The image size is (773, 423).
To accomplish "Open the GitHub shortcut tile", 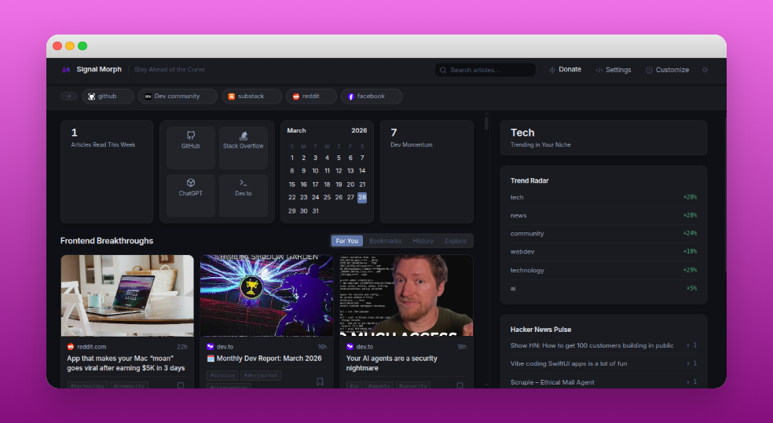I will 191,148.
